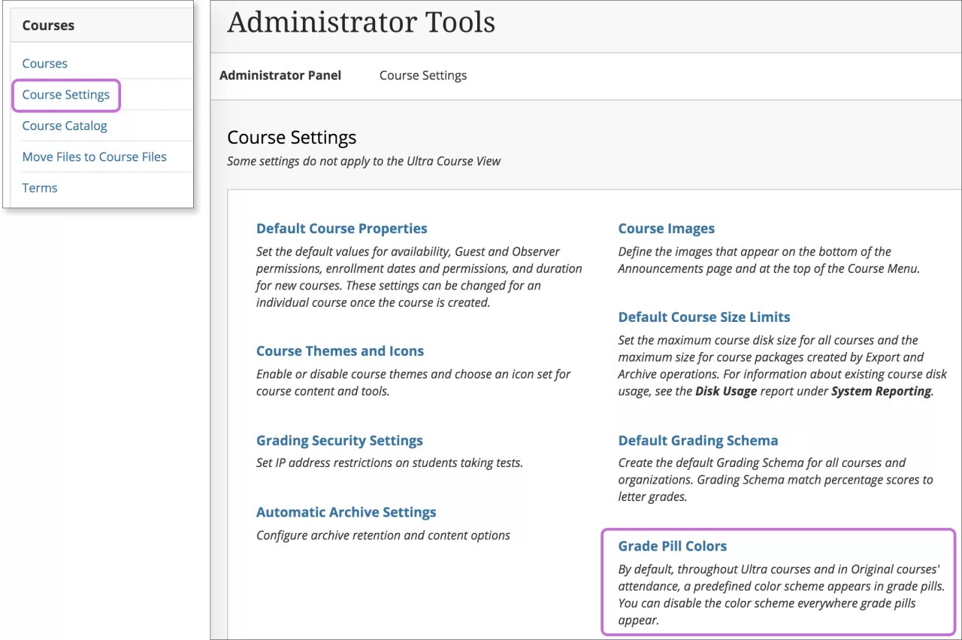Select Course Settings in the breadcrumb trail

[x=422, y=75]
